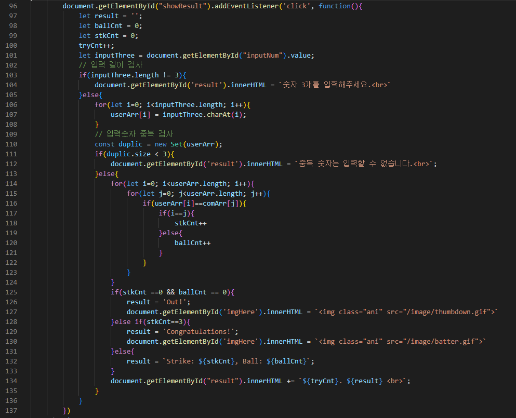
Task: Click line number 96 in the gutter
Action: (13, 6)
